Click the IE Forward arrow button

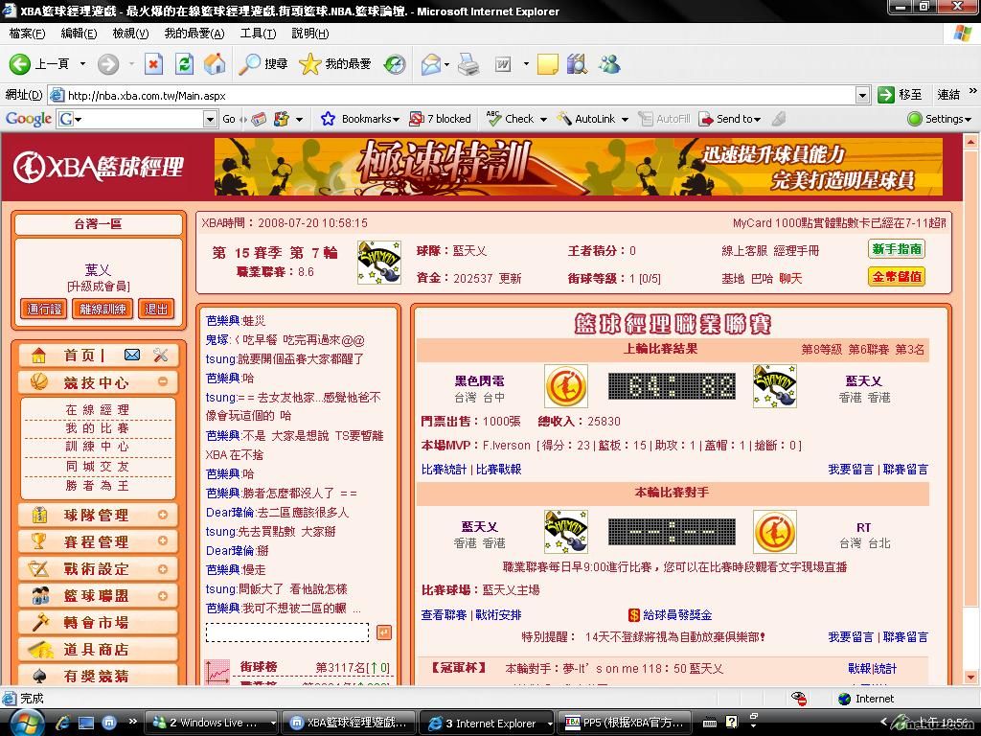click(108, 64)
